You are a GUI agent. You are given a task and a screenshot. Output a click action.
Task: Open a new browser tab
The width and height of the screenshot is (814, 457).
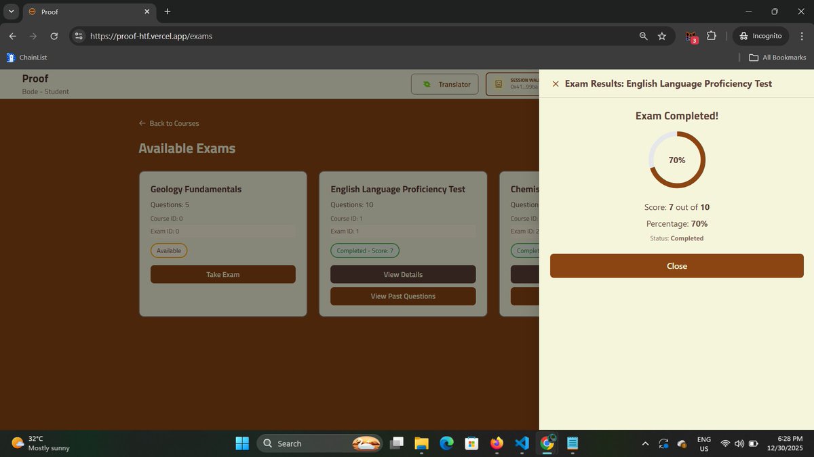pyautogui.click(x=168, y=12)
